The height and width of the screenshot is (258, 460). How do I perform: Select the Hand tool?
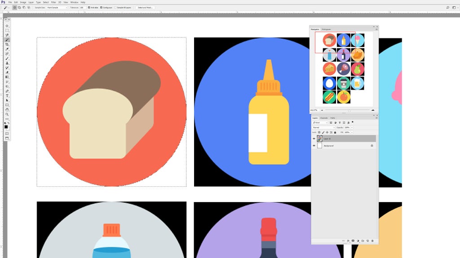click(x=7, y=110)
